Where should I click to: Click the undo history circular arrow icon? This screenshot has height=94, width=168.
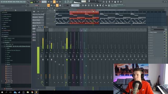103,2
